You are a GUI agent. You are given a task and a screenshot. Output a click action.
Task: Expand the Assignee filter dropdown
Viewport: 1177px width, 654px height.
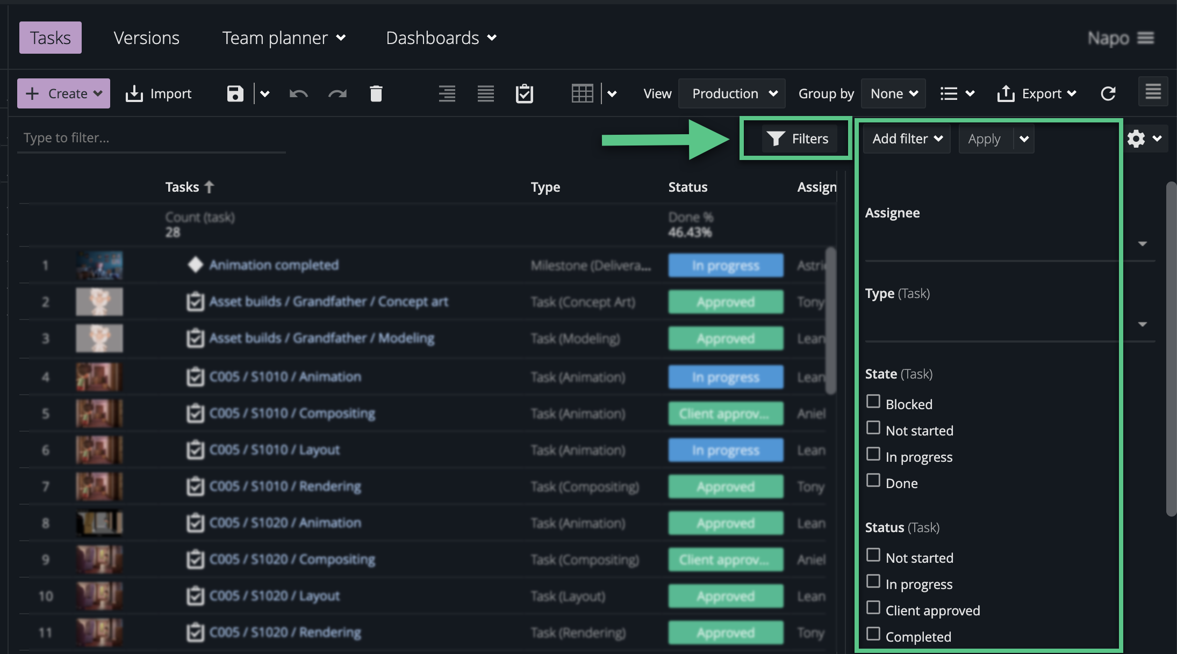click(x=1143, y=243)
